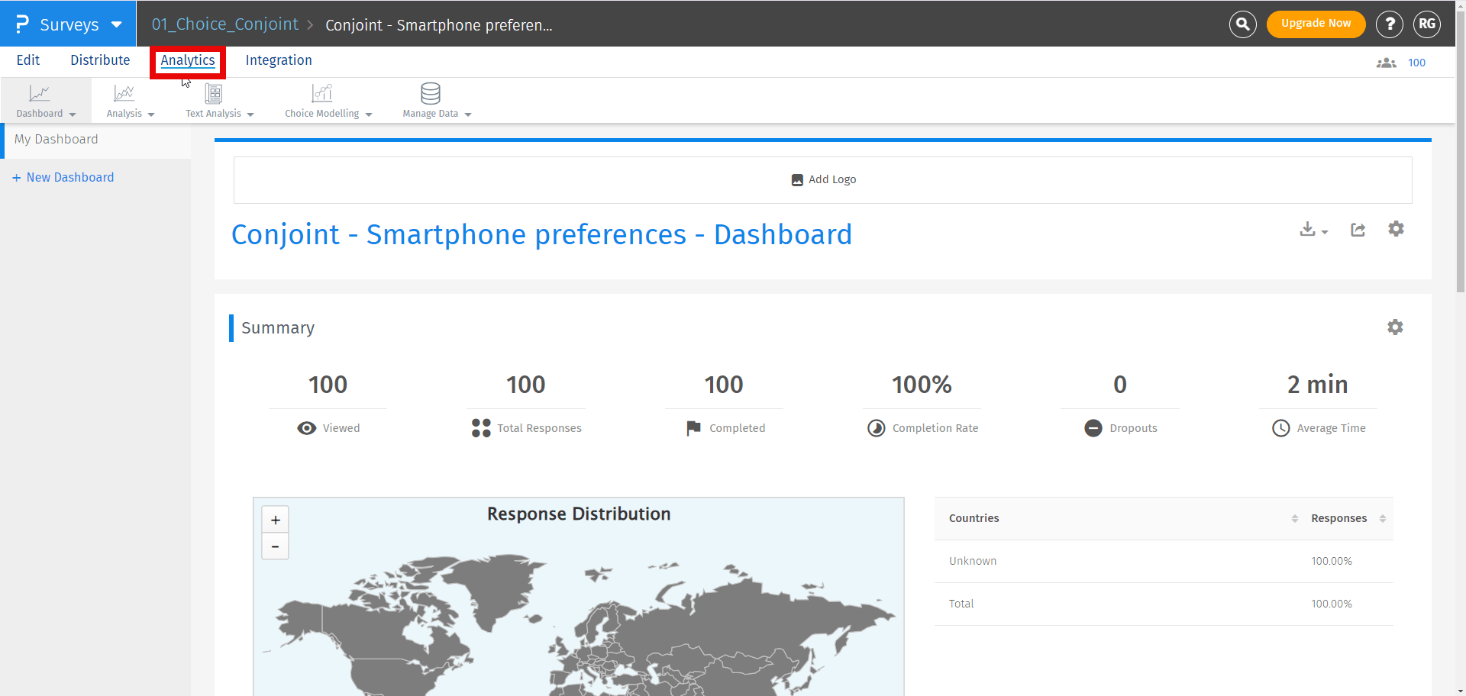Click the Upgrade Now button
Image resolution: width=1466 pixels, height=696 pixels.
(1316, 24)
